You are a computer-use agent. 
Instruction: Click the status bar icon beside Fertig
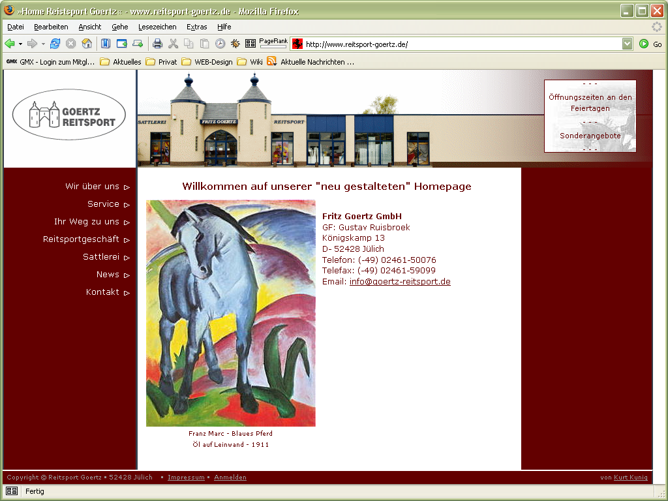[12, 491]
